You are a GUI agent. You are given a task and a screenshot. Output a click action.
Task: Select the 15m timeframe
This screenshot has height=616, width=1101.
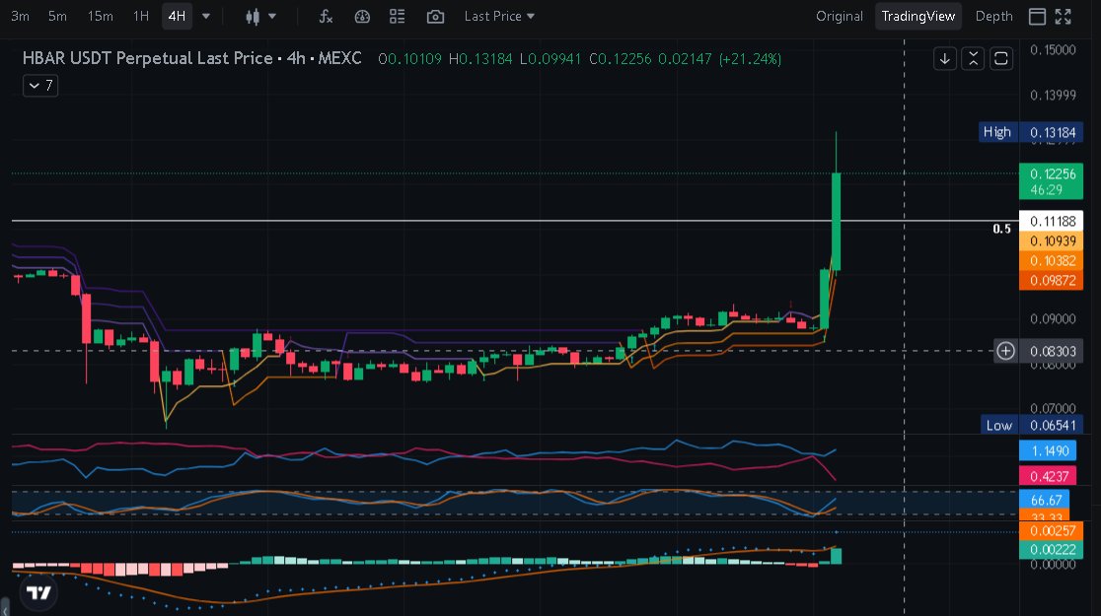(100, 16)
